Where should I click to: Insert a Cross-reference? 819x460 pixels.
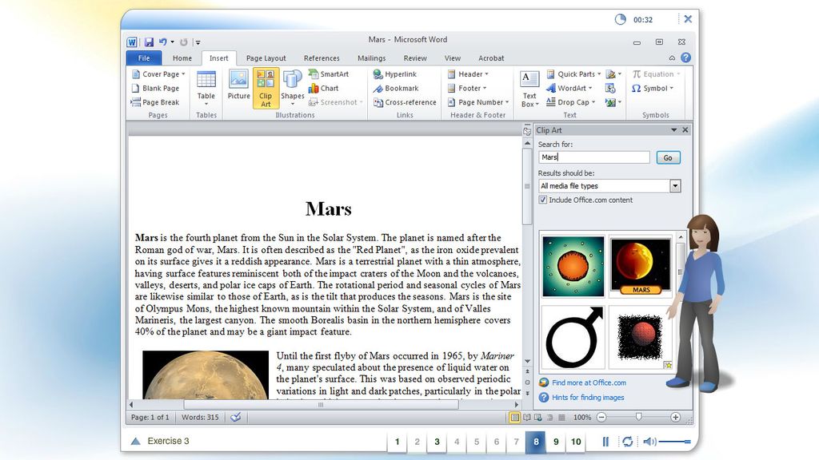tap(405, 102)
